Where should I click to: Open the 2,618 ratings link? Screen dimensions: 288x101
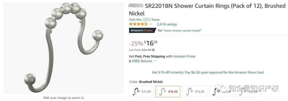167,24
